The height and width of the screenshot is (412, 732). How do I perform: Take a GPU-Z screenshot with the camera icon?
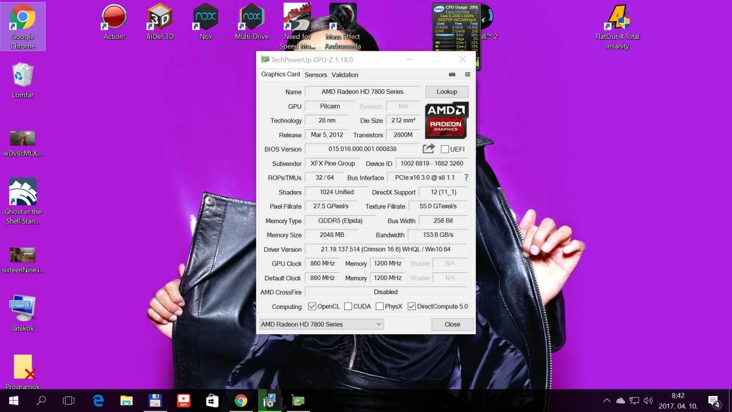pyautogui.click(x=452, y=74)
